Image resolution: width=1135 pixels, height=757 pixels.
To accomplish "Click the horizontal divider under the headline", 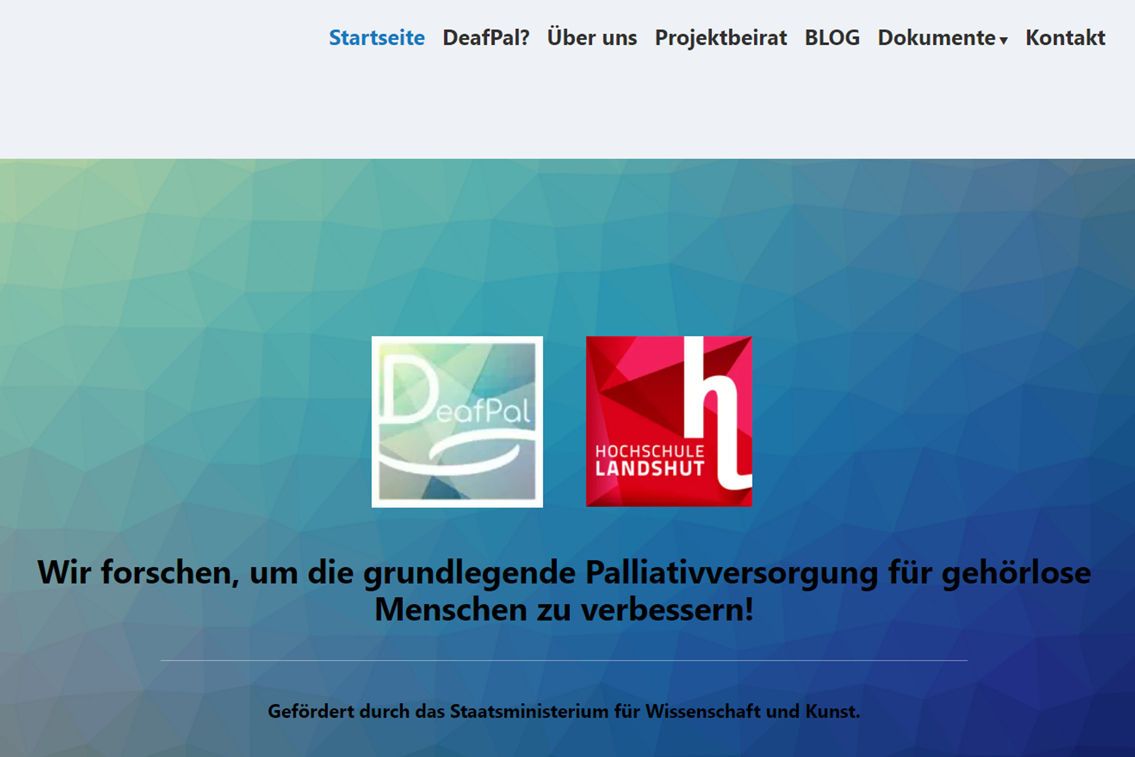I will pyautogui.click(x=564, y=660).
